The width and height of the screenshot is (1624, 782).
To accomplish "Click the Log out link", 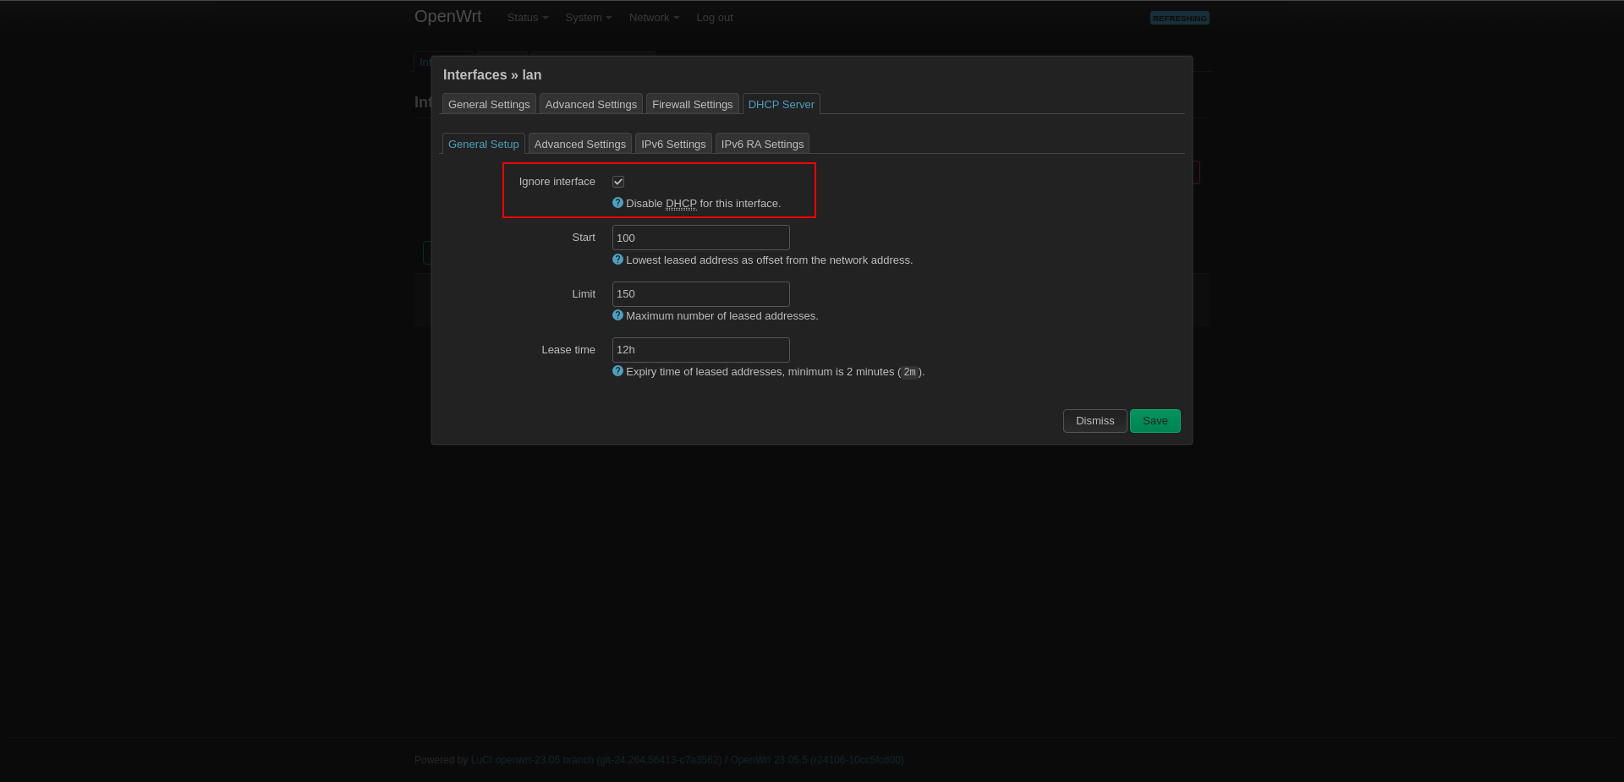I will click(715, 18).
